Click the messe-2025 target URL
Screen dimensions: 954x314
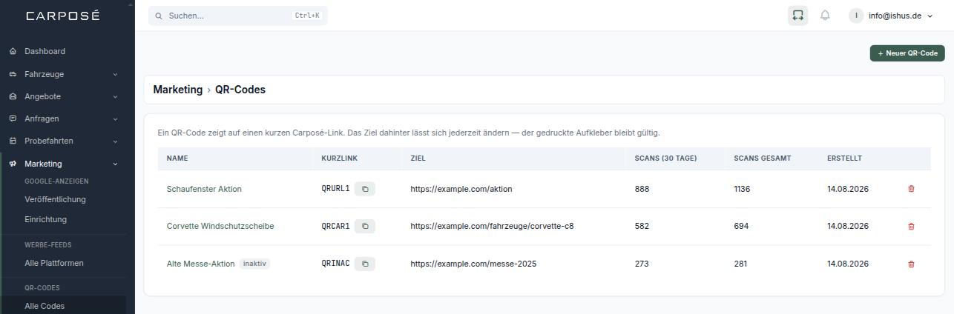coord(473,264)
